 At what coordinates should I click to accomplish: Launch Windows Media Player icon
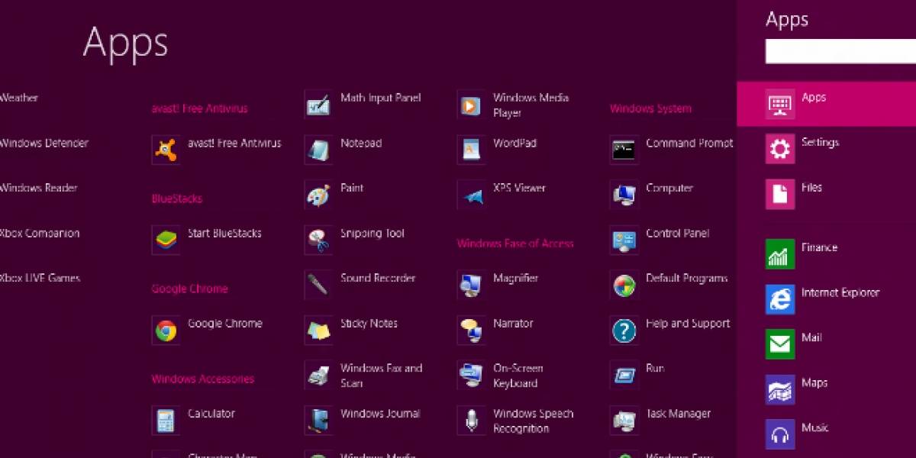coord(471,105)
